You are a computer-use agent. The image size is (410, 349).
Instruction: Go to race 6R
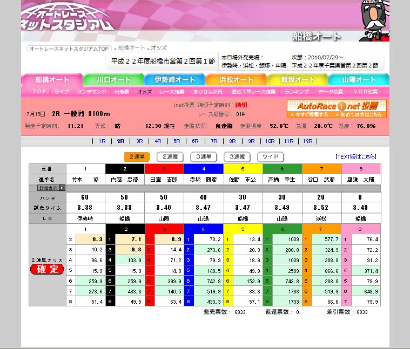195,141
